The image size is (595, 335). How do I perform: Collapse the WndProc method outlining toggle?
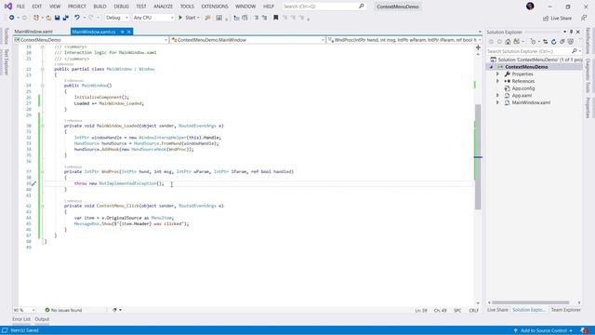tap(43, 171)
